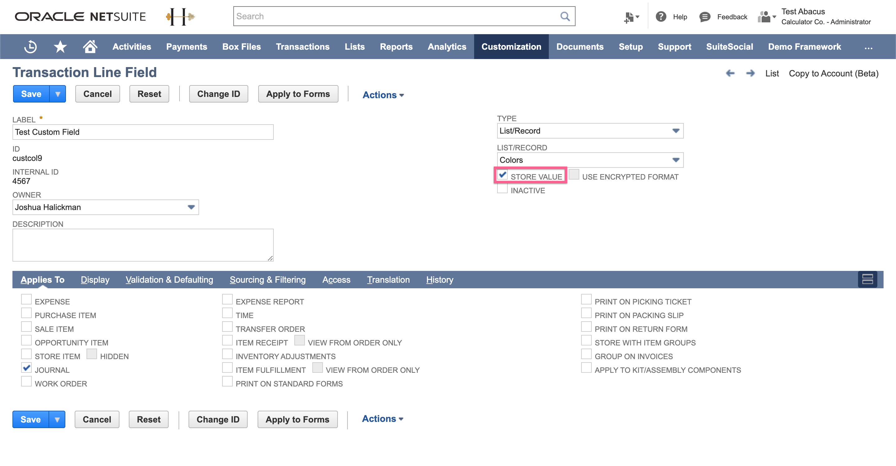
Task: Open the Help icon
Action: pyautogui.click(x=661, y=16)
